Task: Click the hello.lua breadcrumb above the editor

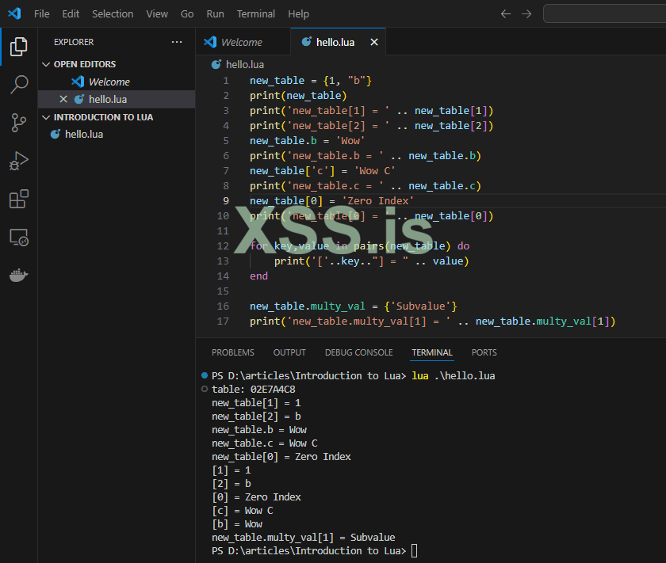Action: tap(244, 64)
